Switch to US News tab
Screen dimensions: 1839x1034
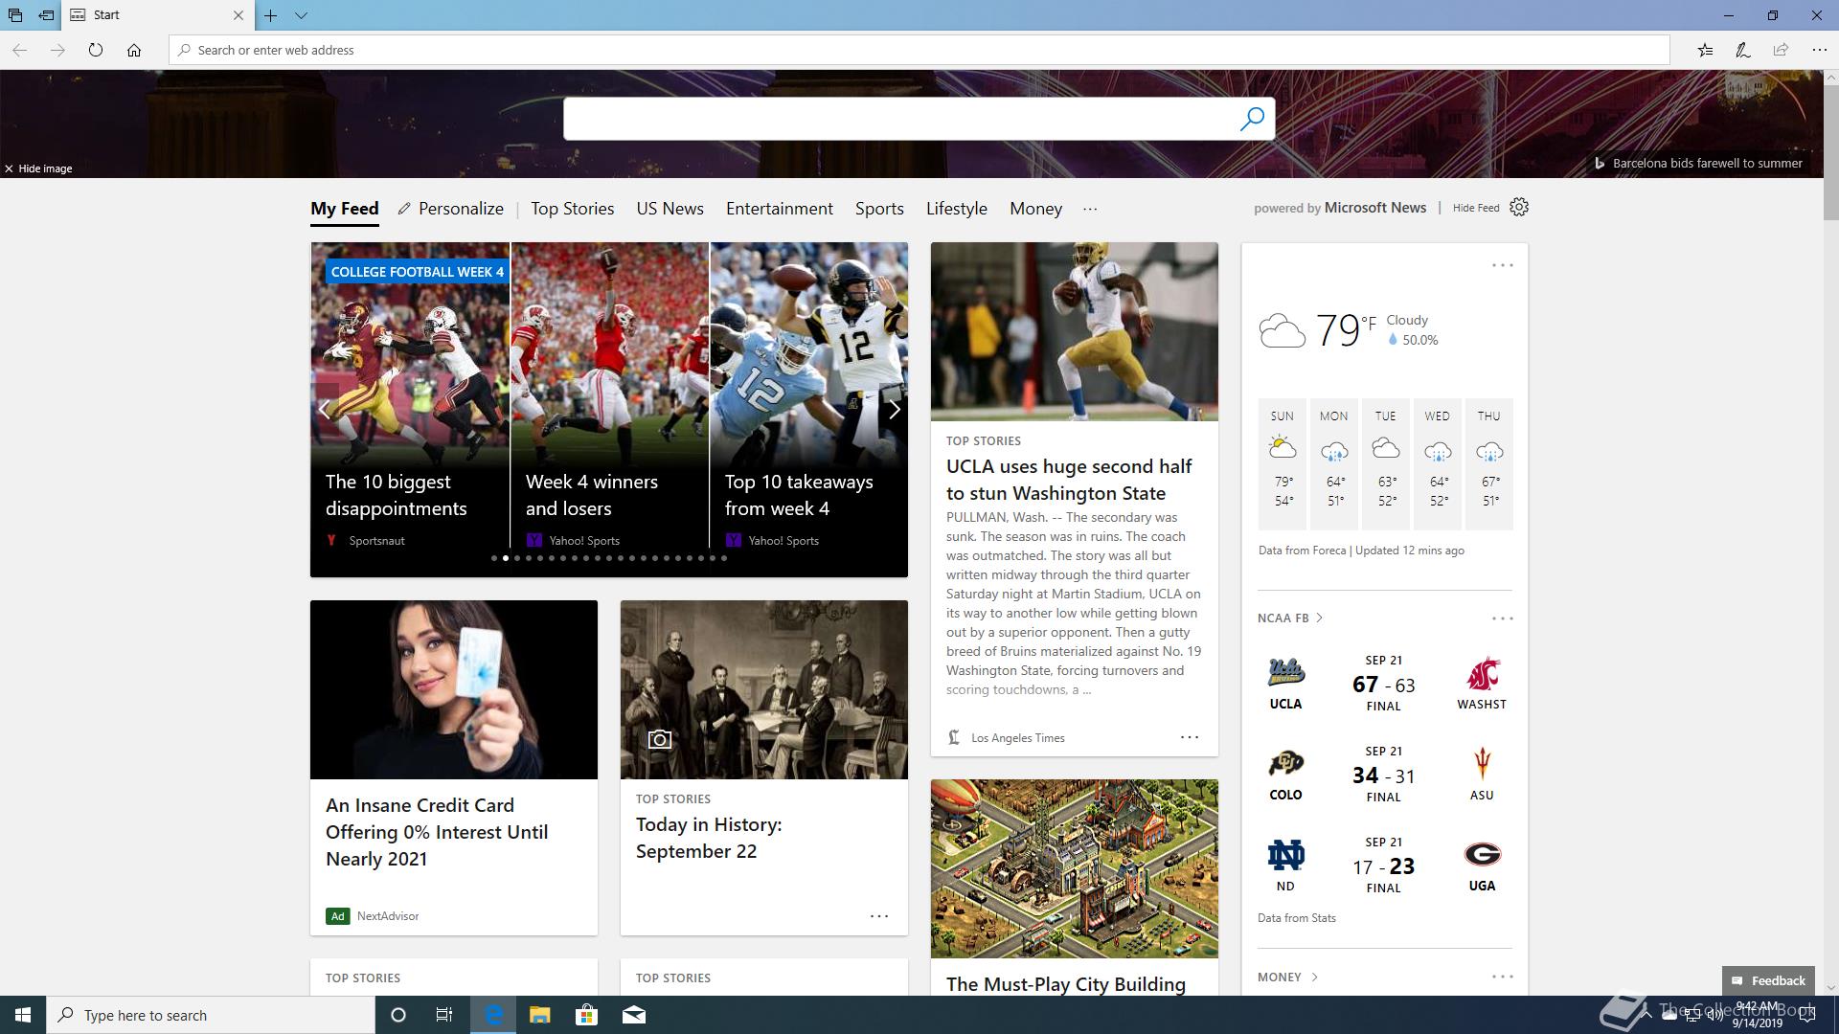[670, 209]
